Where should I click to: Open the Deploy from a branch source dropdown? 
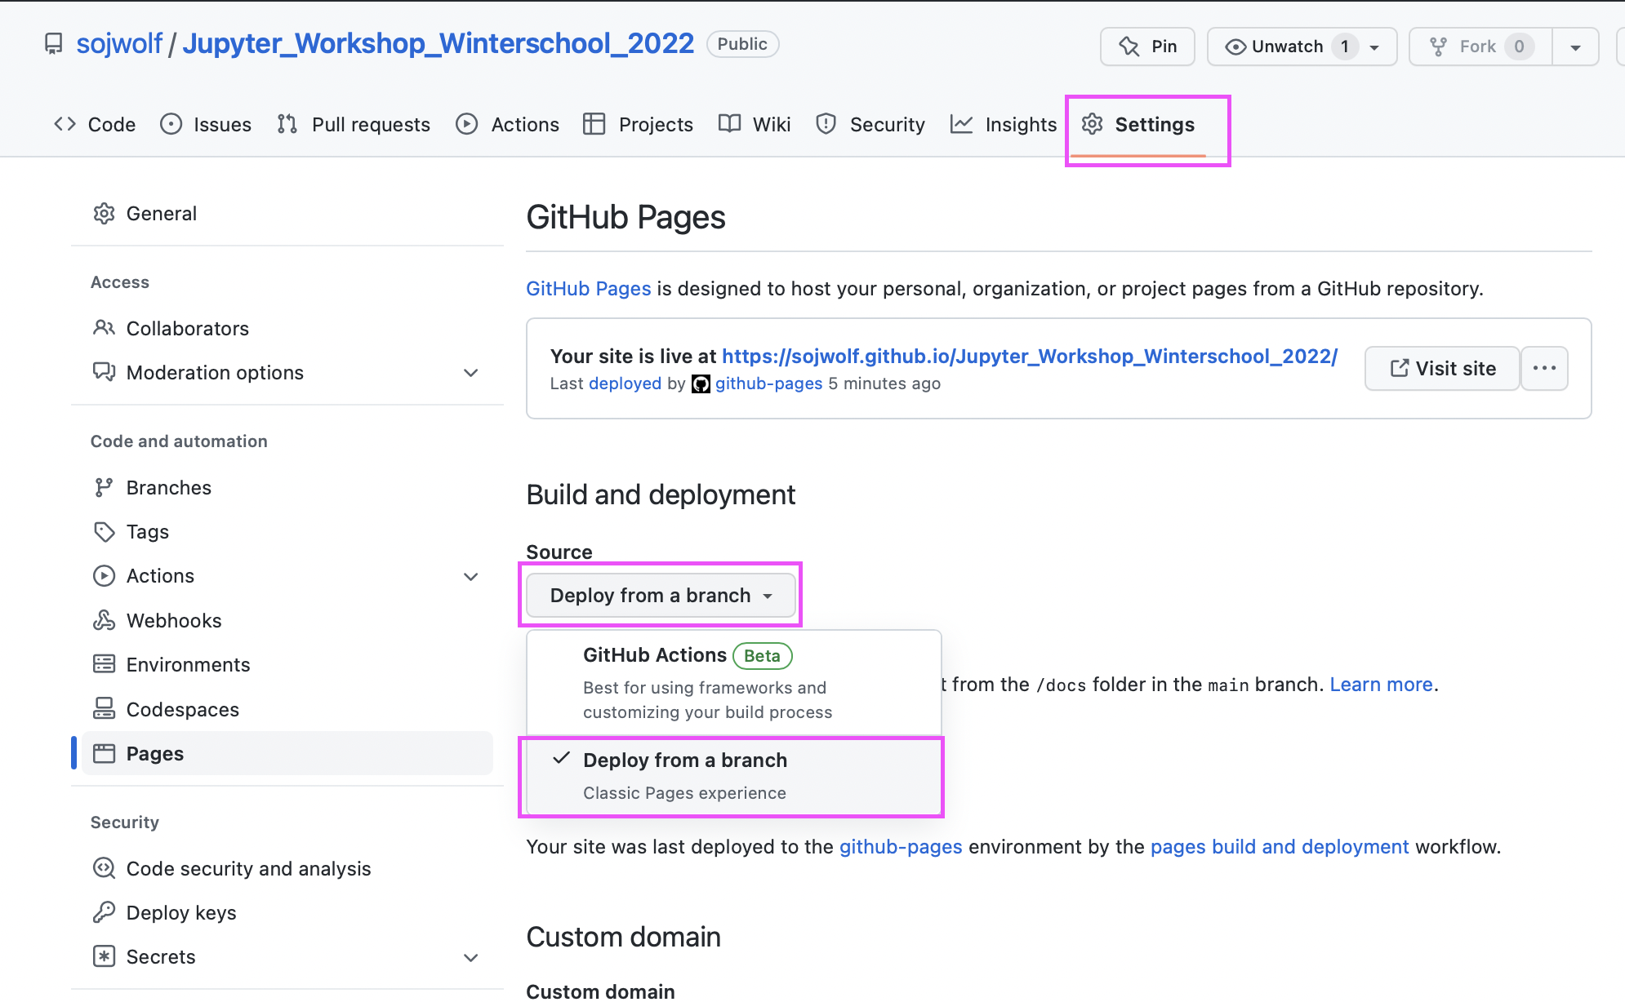661,596
